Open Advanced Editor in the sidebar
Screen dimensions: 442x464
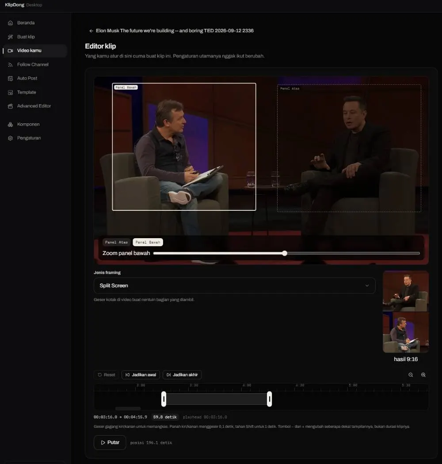[35, 106]
